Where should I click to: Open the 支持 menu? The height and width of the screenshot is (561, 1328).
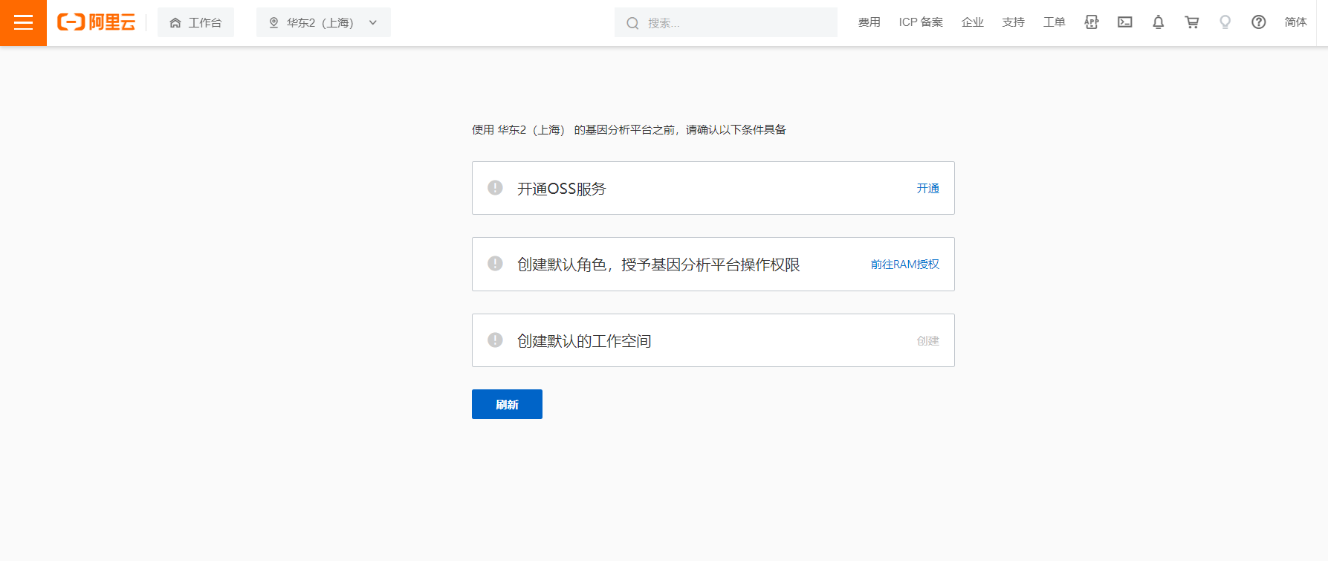point(1013,22)
